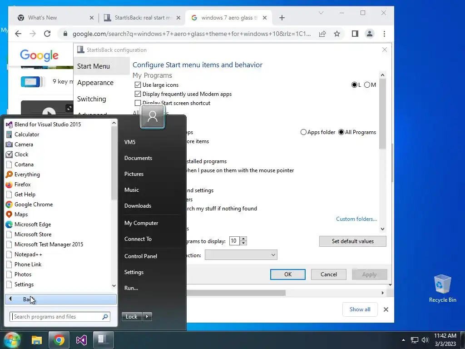Open Chrome side panel

coord(355,34)
